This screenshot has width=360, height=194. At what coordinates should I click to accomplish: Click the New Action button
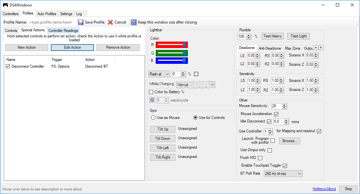click(27, 47)
